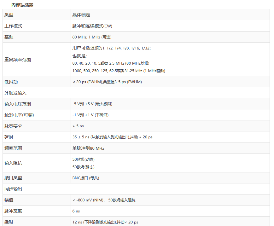Select the > 5 ns pulse width value
The image size is (274, 226).
(78, 126)
